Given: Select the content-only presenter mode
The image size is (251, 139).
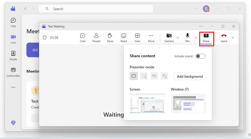Looking at the screenshot, I should (x=134, y=76).
